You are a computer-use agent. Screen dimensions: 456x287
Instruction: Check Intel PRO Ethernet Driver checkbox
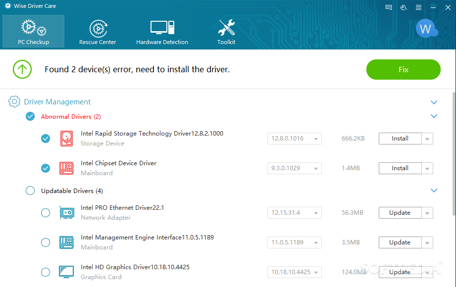tap(46, 213)
